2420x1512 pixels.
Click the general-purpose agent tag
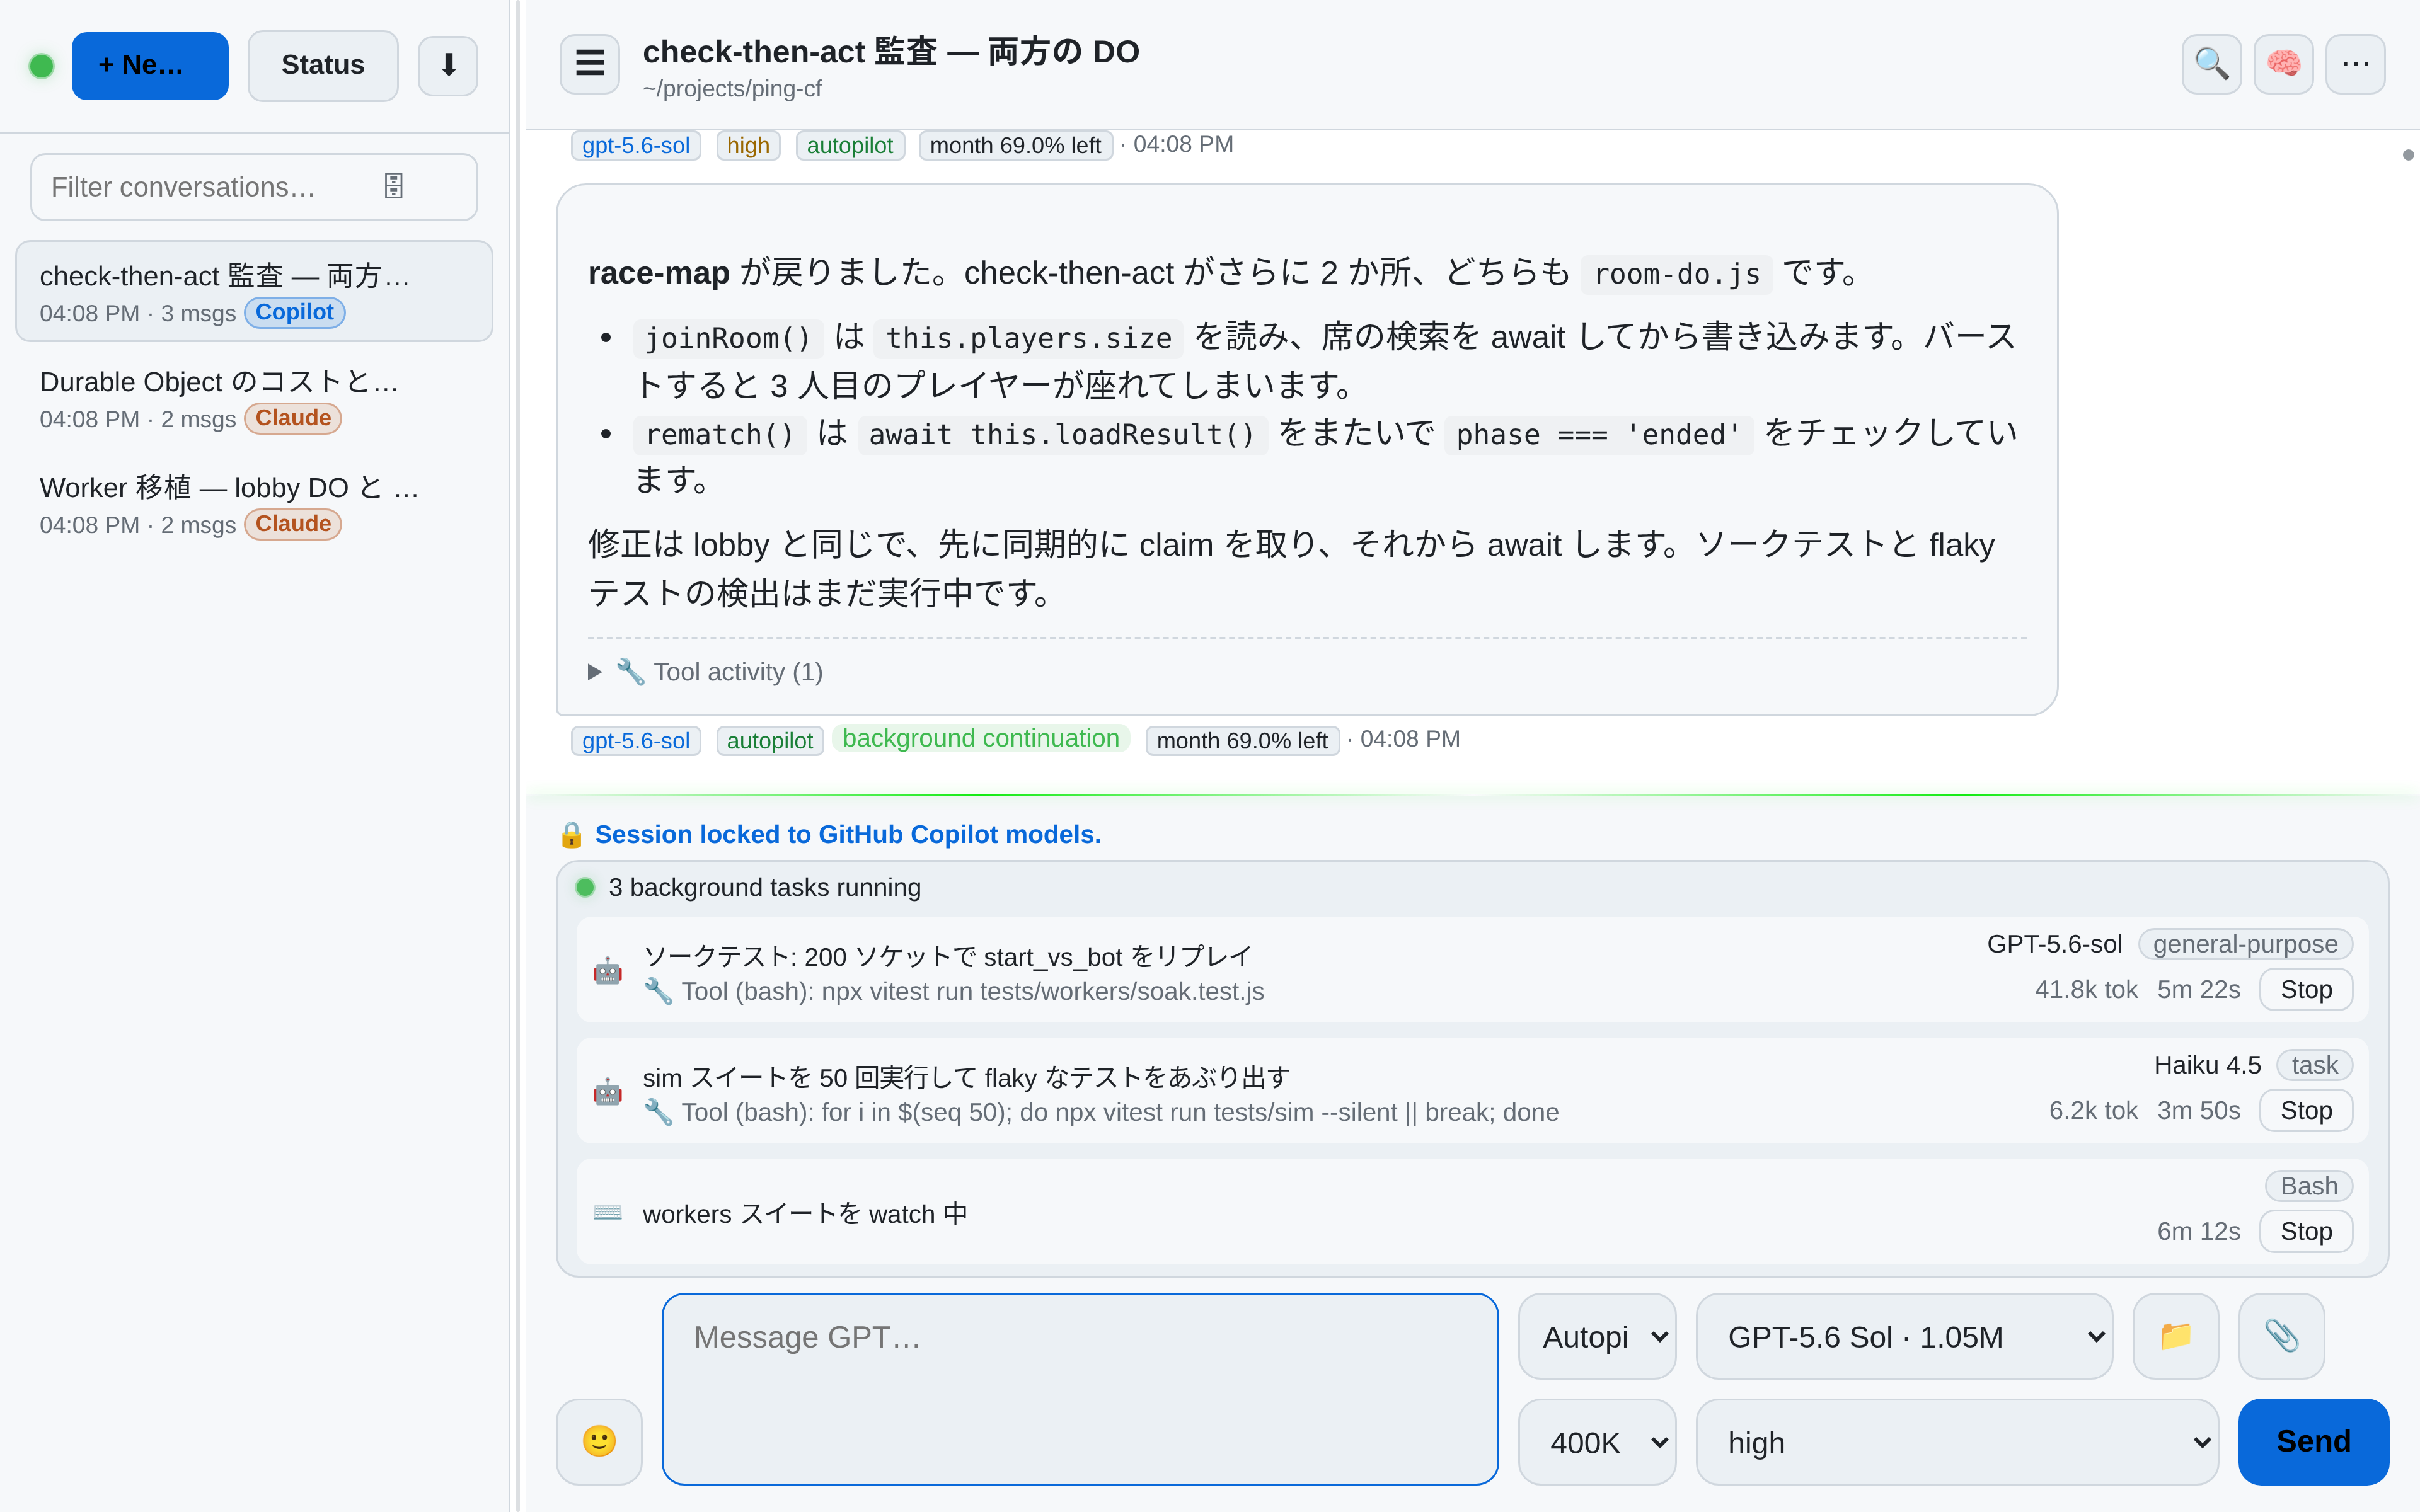2245,944
